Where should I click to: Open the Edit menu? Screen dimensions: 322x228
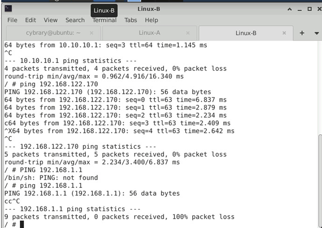(31, 20)
